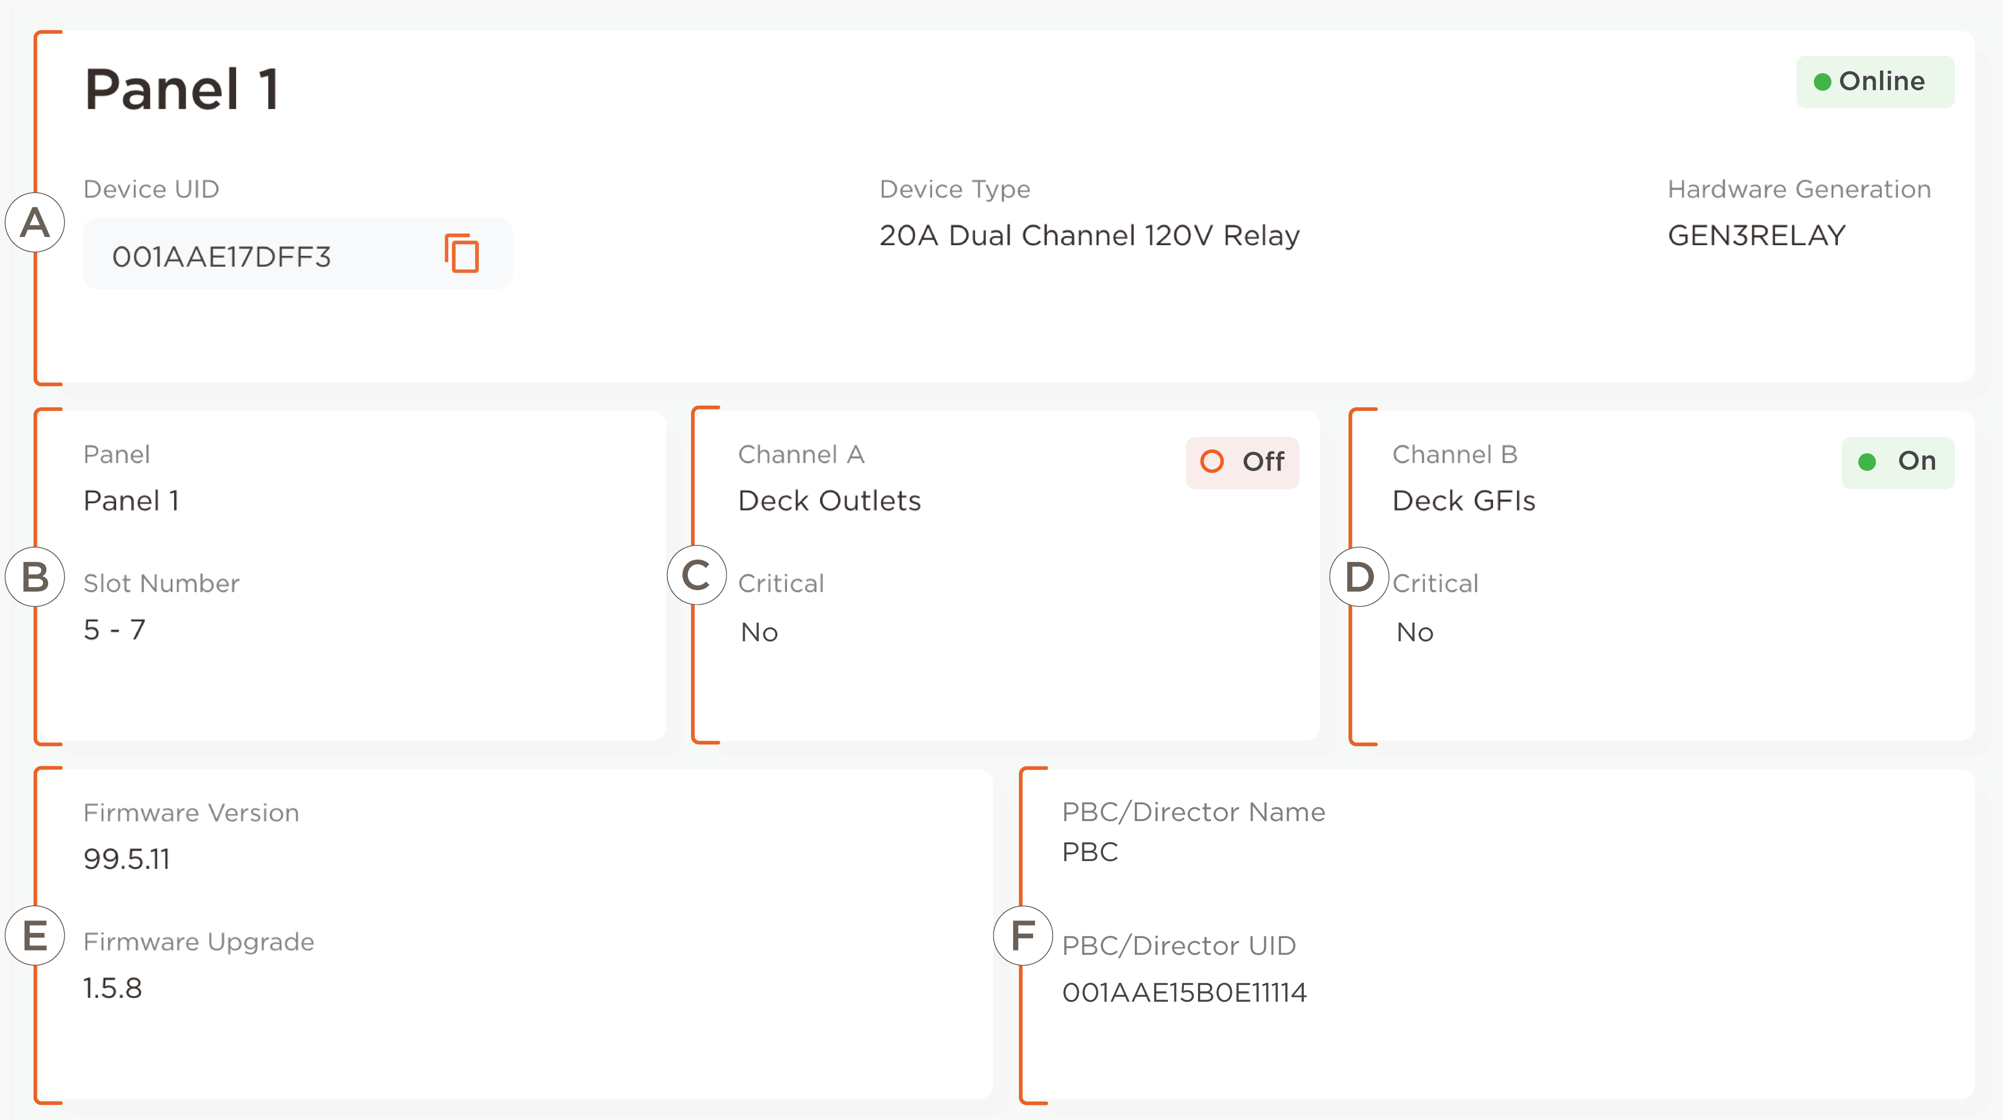Click the Firmware Version 99.5.11 value
Screen dimensions: 2003x1120
tap(127, 859)
